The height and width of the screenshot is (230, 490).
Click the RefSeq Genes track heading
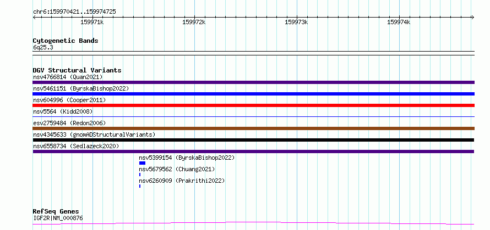tap(56, 211)
